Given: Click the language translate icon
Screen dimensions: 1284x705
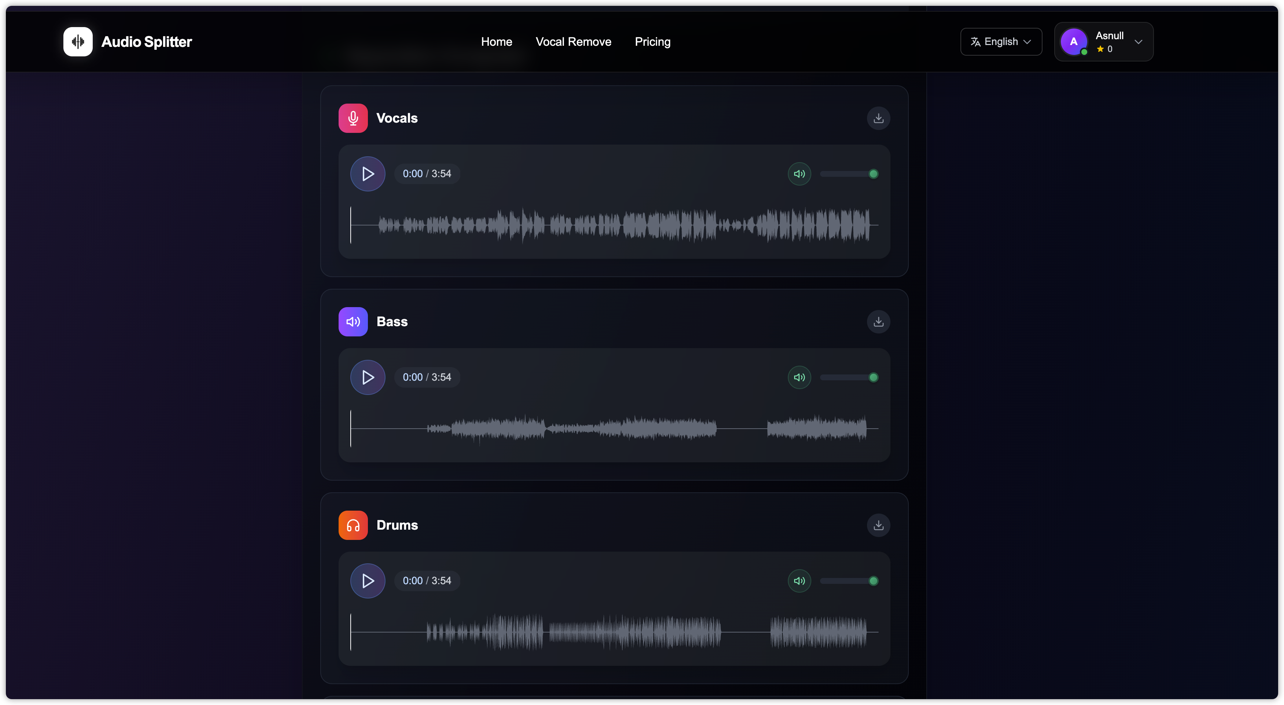Looking at the screenshot, I should (x=975, y=42).
